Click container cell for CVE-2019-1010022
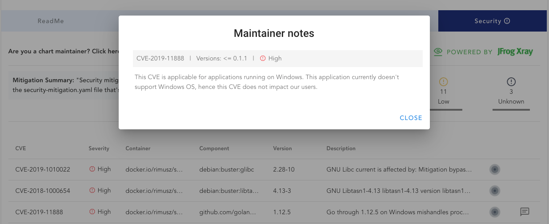Image resolution: width=549 pixels, height=224 pixels. 154,169
